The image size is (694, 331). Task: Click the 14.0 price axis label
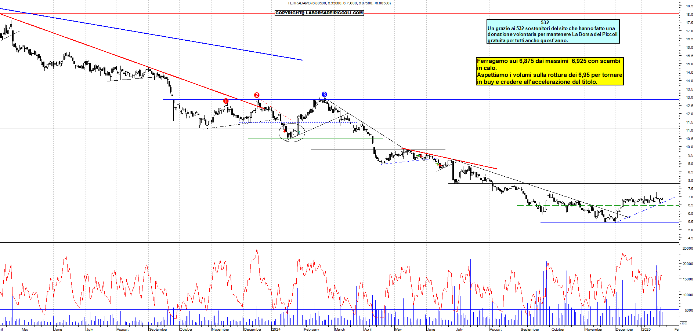click(689, 81)
